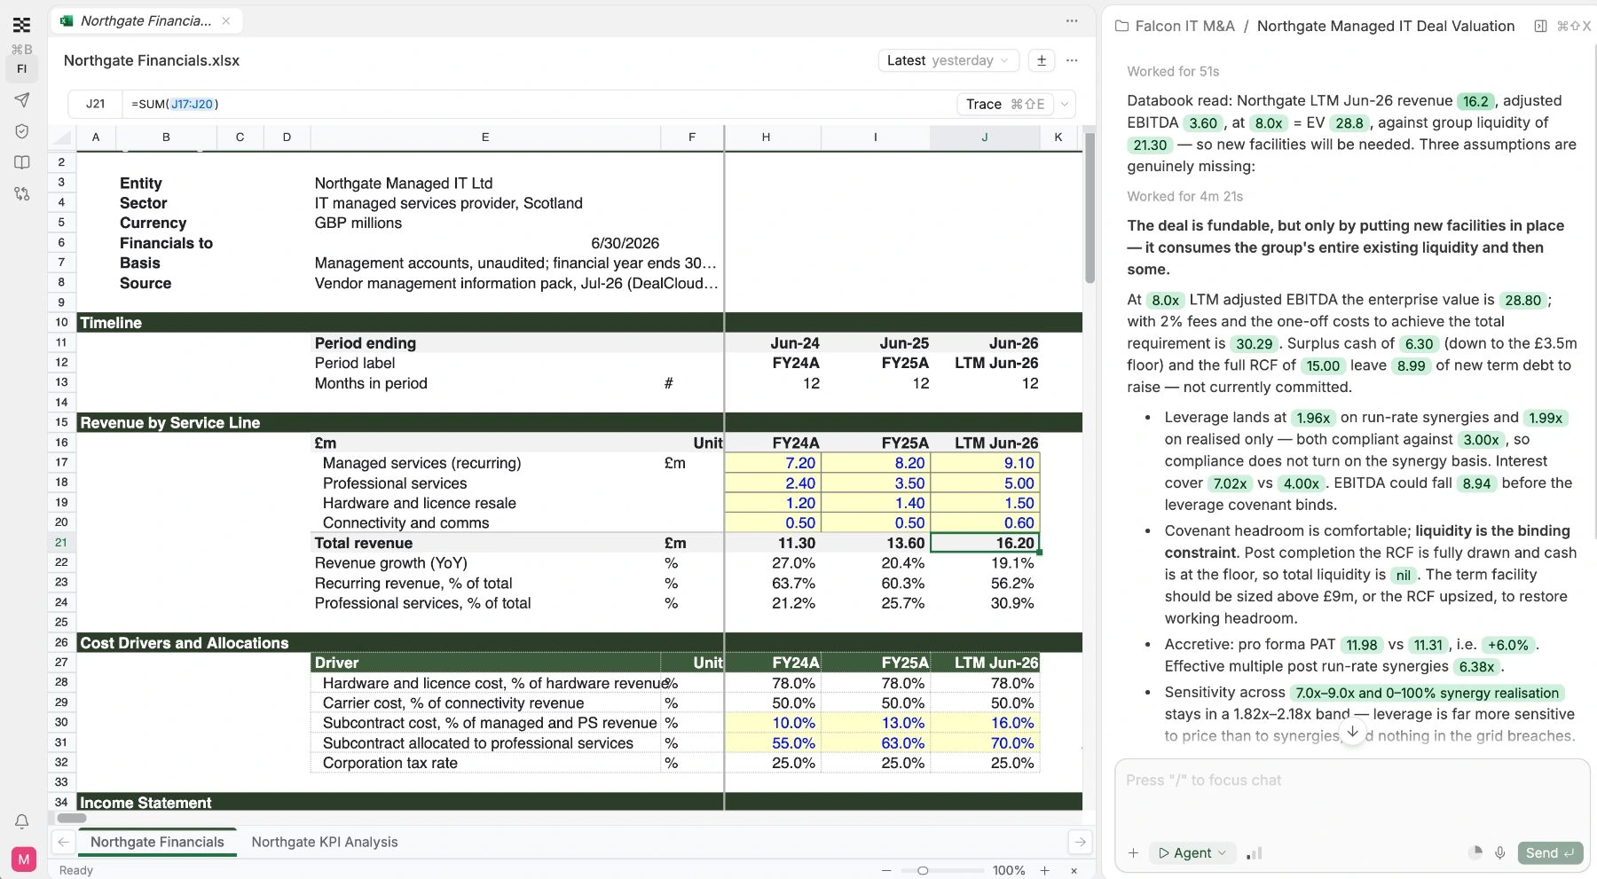Click the Falcon IT M&A folder breadcrumb
Viewport: 1597px width, 879px height.
[1175, 27]
